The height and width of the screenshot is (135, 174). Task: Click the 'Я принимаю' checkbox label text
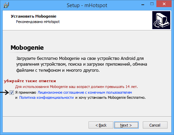(x=26, y=92)
